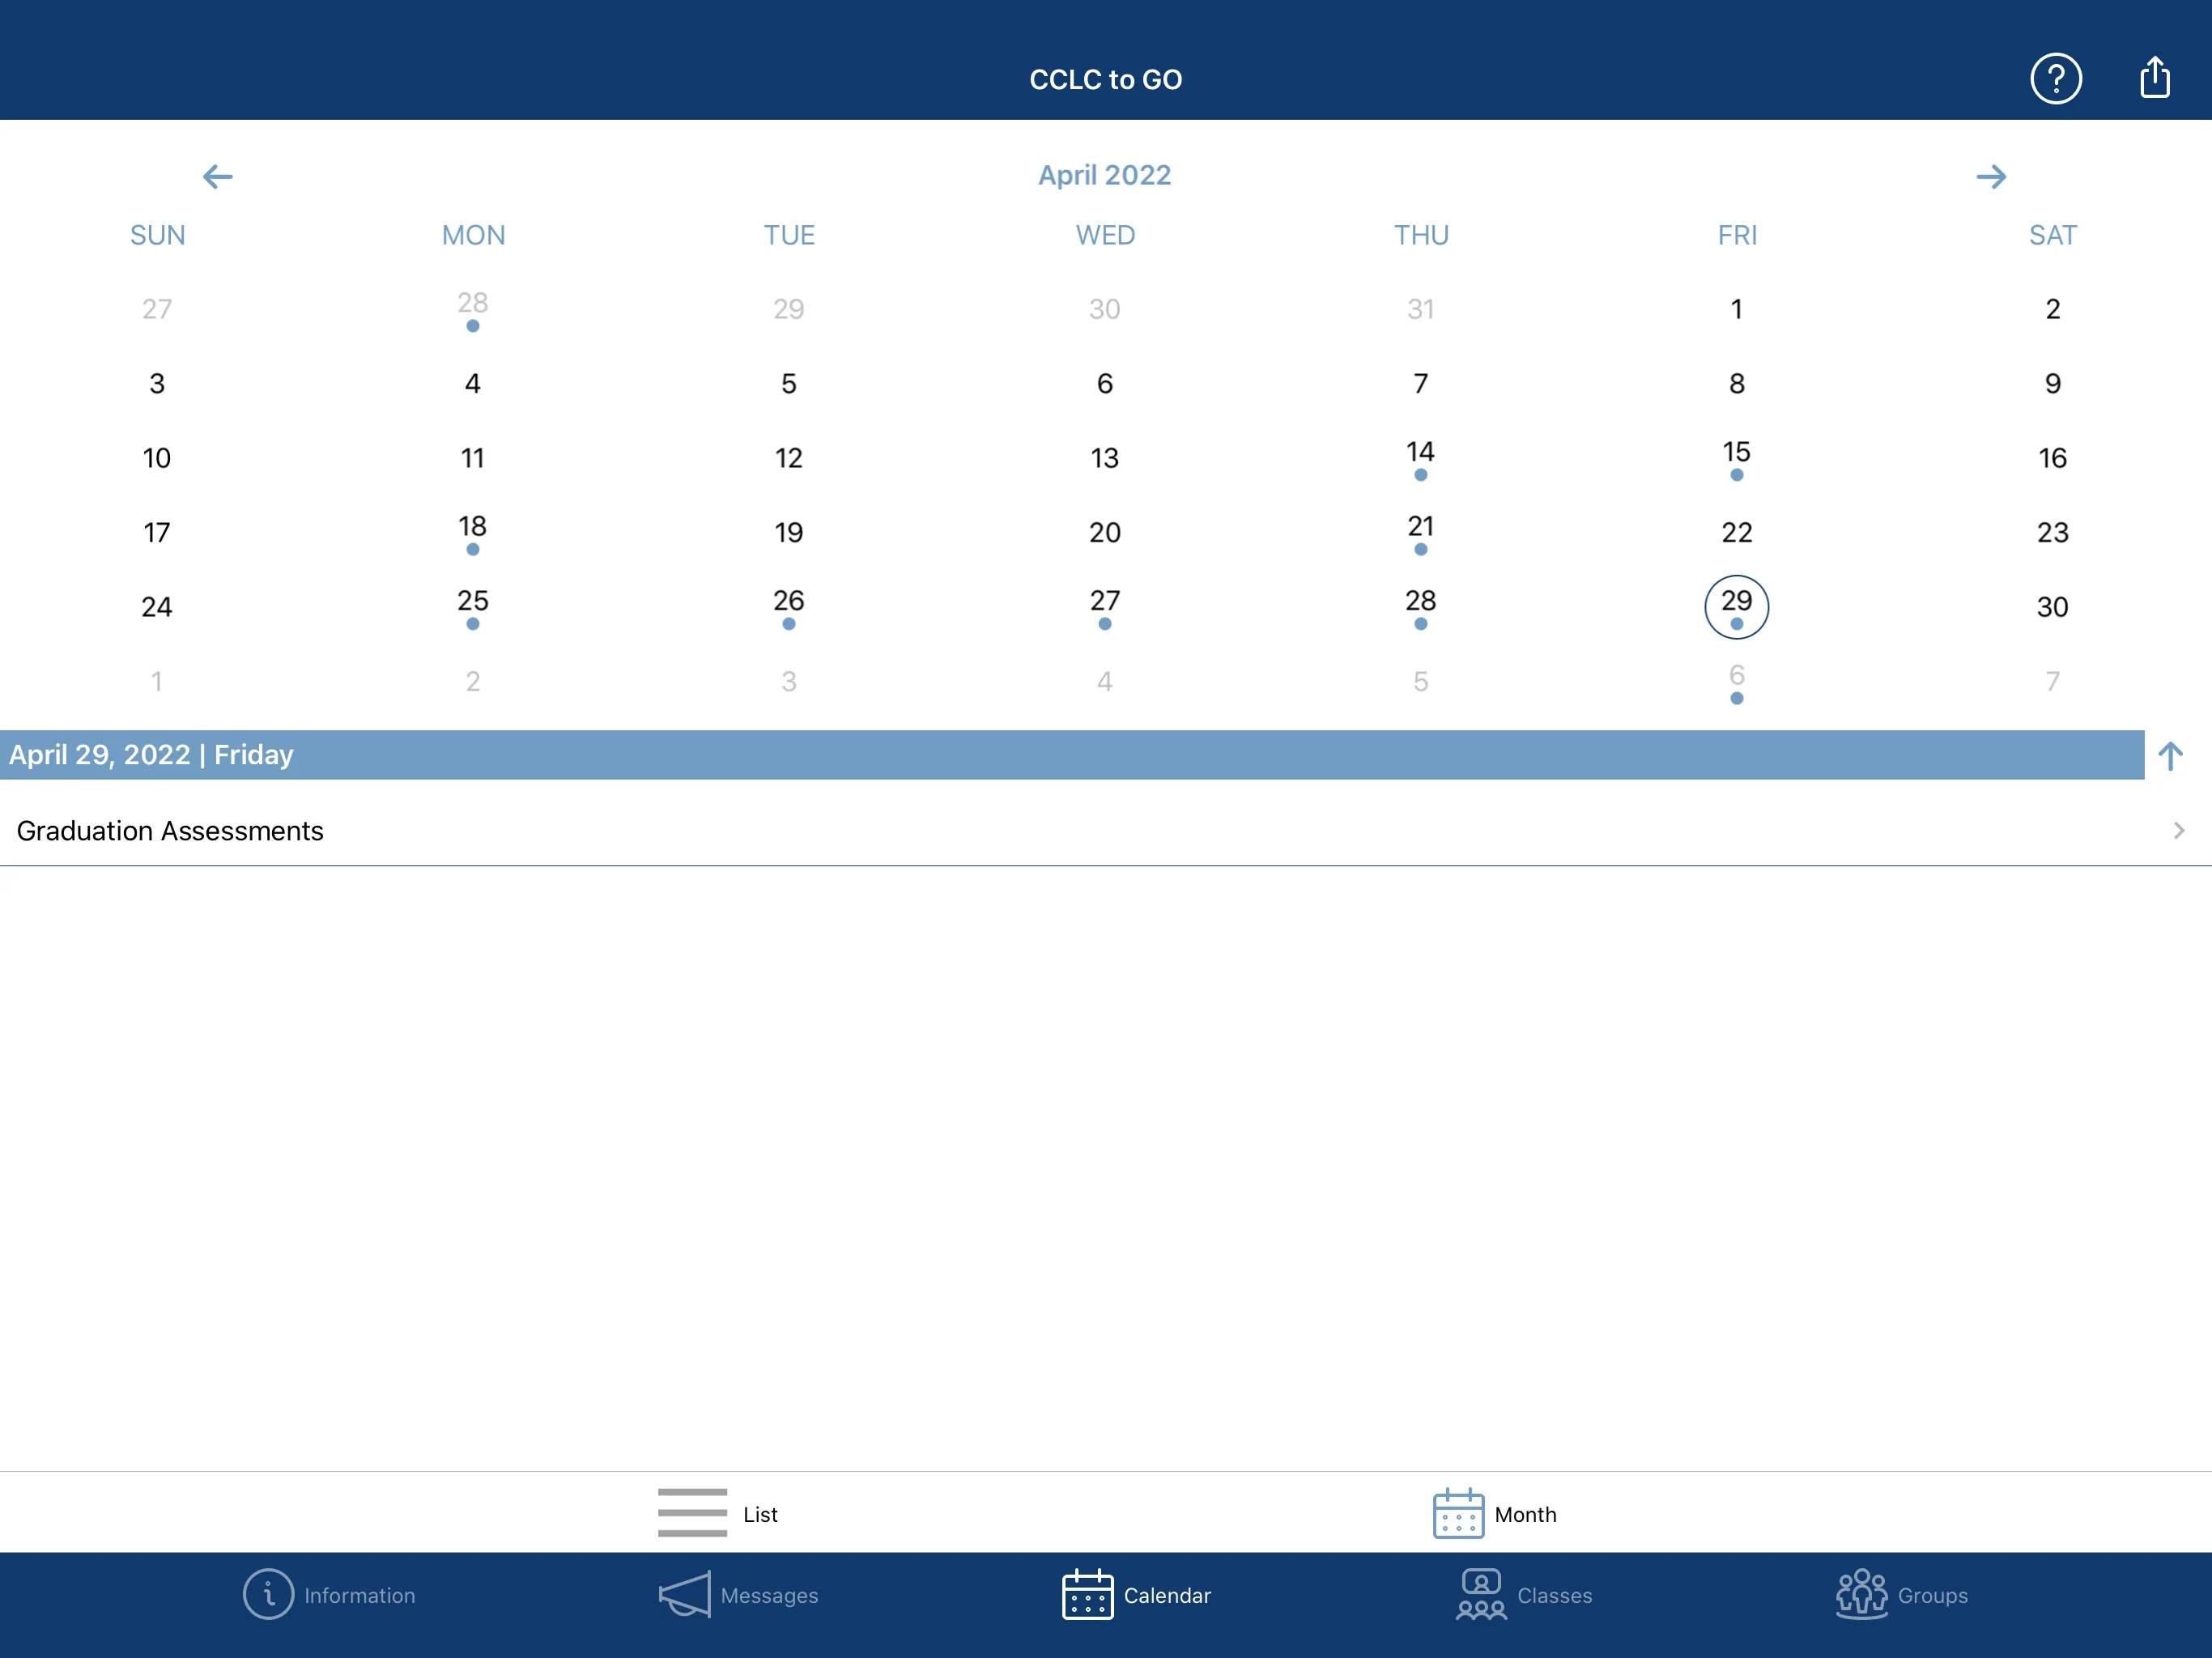Image resolution: width=2212 pixels, height=1658 pixels.
Task: Select April 27 on the calendar
Action: click(x=1104, y=607)
